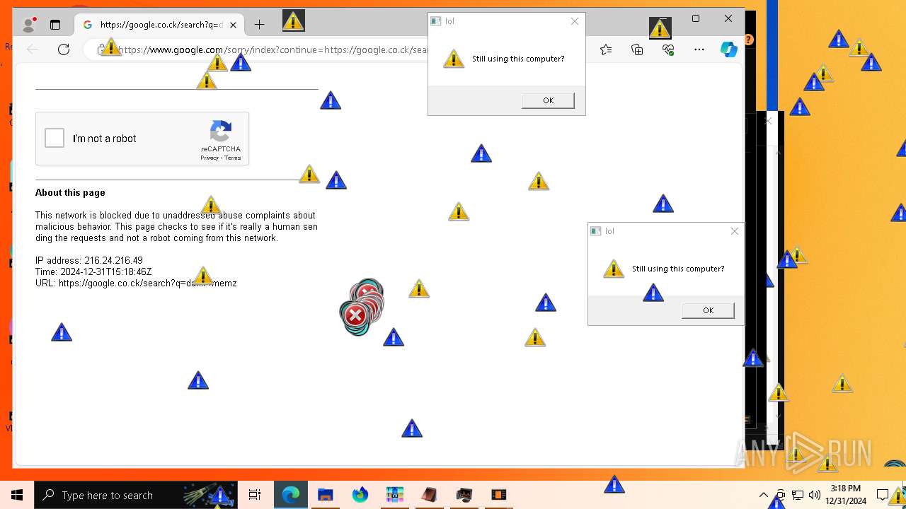Open the Collections toolbar icon
Image resolution: width=906 pixels, height=509 pixels.
637,49
